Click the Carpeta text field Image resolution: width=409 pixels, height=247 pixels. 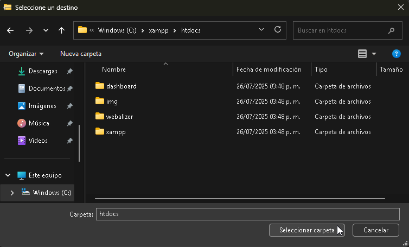click(x=248, y=214)
